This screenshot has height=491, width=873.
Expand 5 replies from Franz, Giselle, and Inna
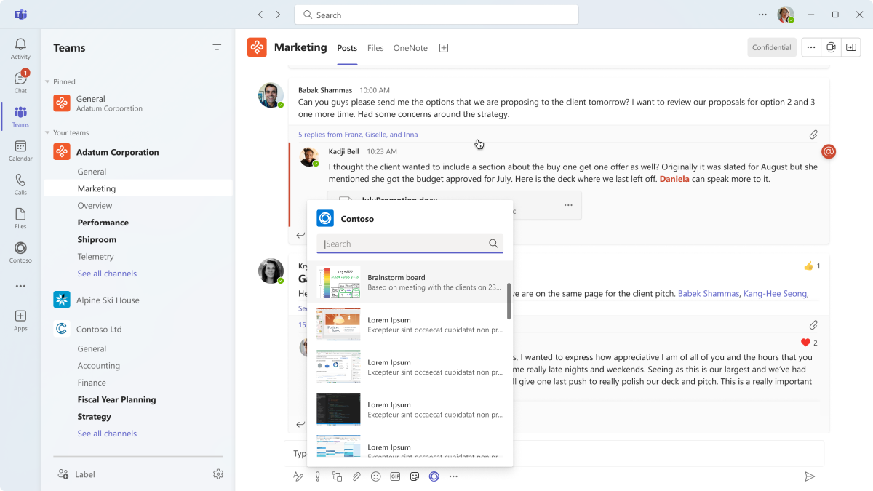pyautogui.click(x=358, y=135)
